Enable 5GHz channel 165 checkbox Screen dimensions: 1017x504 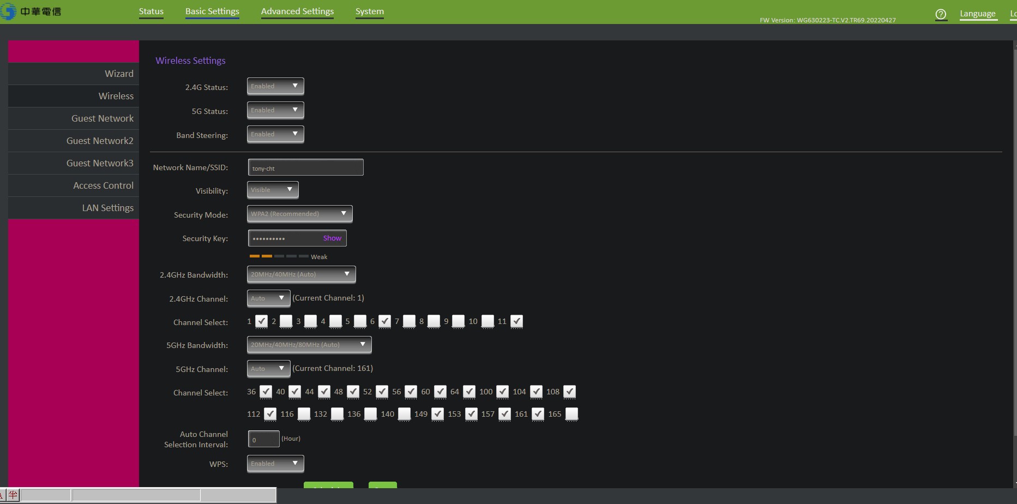click(x=571, y=414)
